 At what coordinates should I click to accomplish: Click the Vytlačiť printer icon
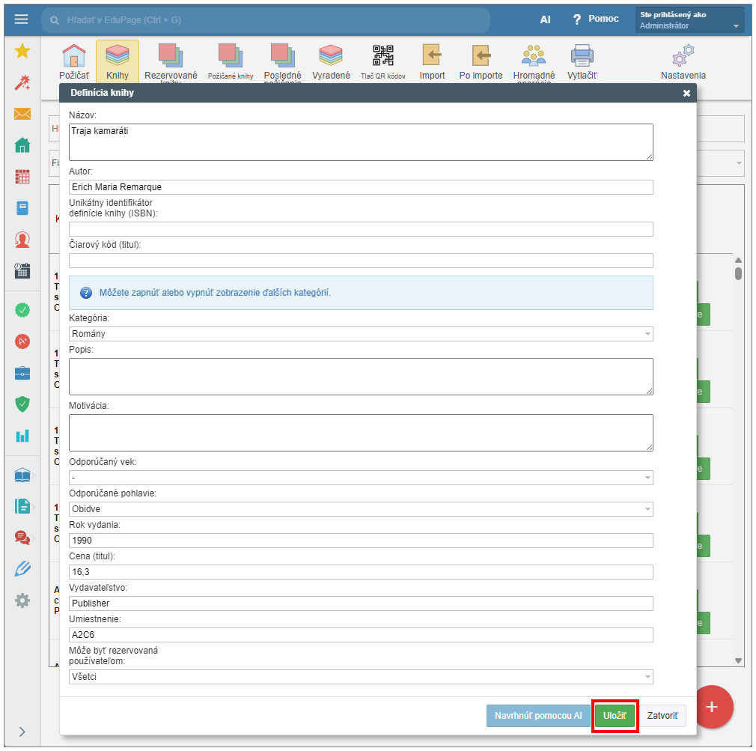point(582,57)
